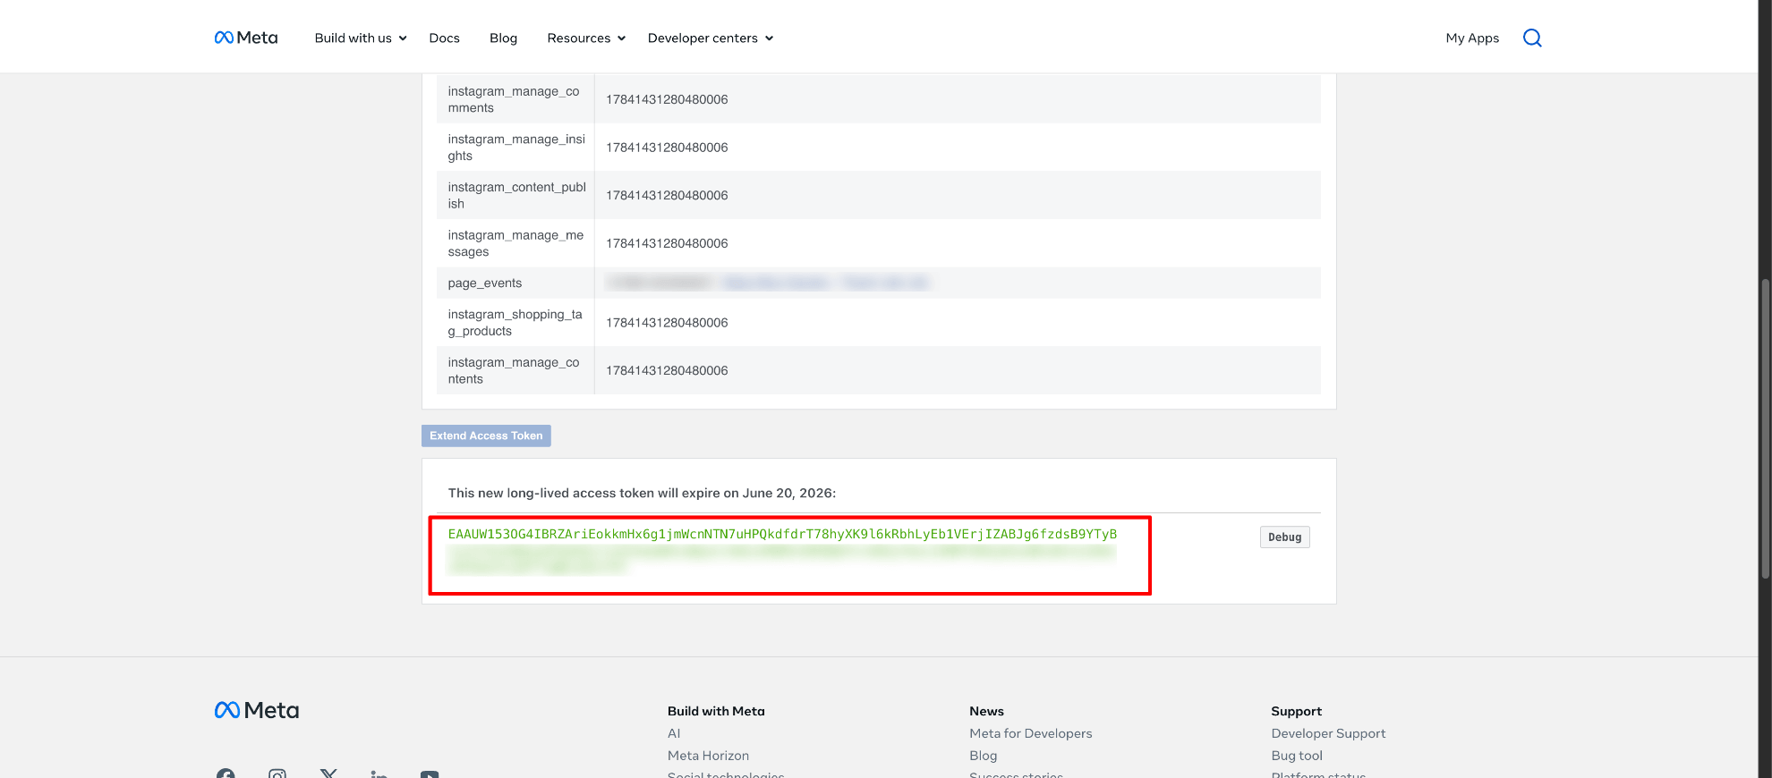Viewport: 1772px width, 778px height.
Task: Open the X social footer icon
Action: coord(328,774)
